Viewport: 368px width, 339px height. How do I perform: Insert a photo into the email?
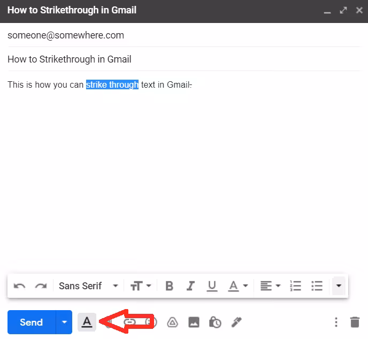coord(194,322)
